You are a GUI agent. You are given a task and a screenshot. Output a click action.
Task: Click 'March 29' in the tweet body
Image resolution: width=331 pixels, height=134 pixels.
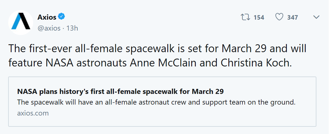(x=244, y=48)
